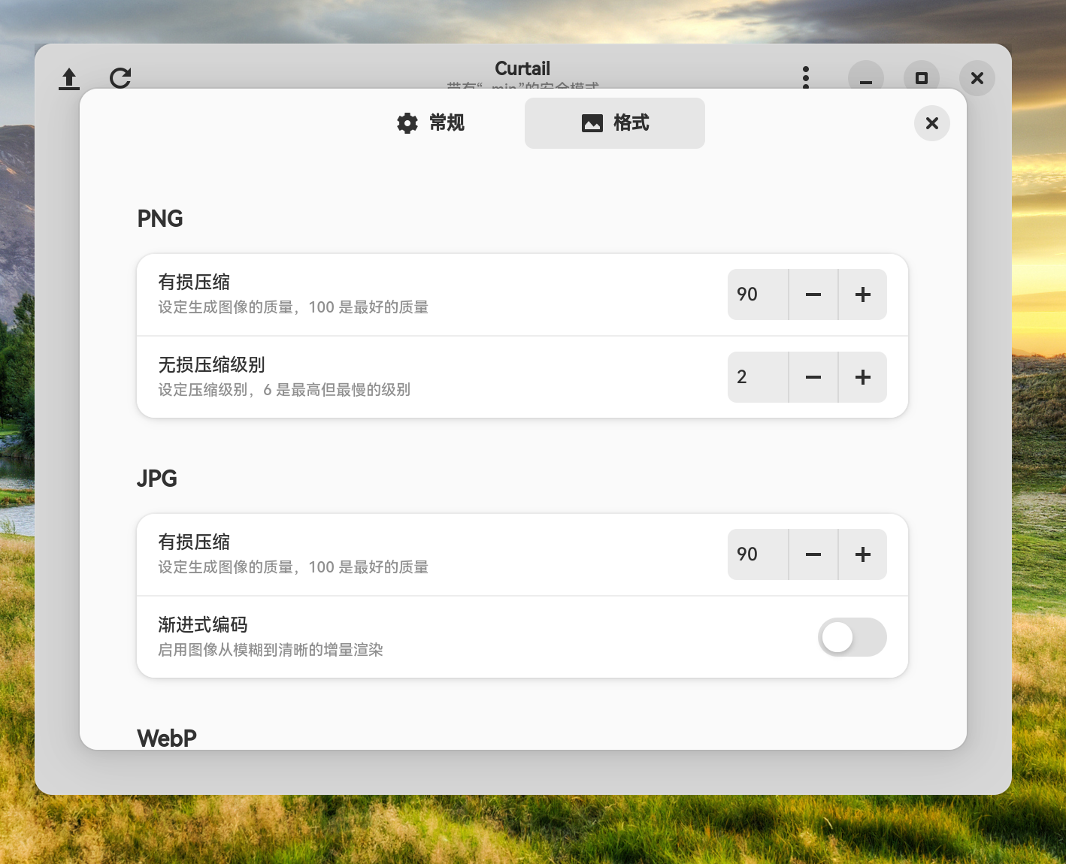Click the plus beside JPG 有损压缩 value
Screen dimensions: 1066x864
[862, 554]
